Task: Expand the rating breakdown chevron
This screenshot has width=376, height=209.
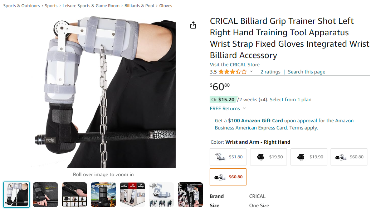Action: click(x=251, y=72)
